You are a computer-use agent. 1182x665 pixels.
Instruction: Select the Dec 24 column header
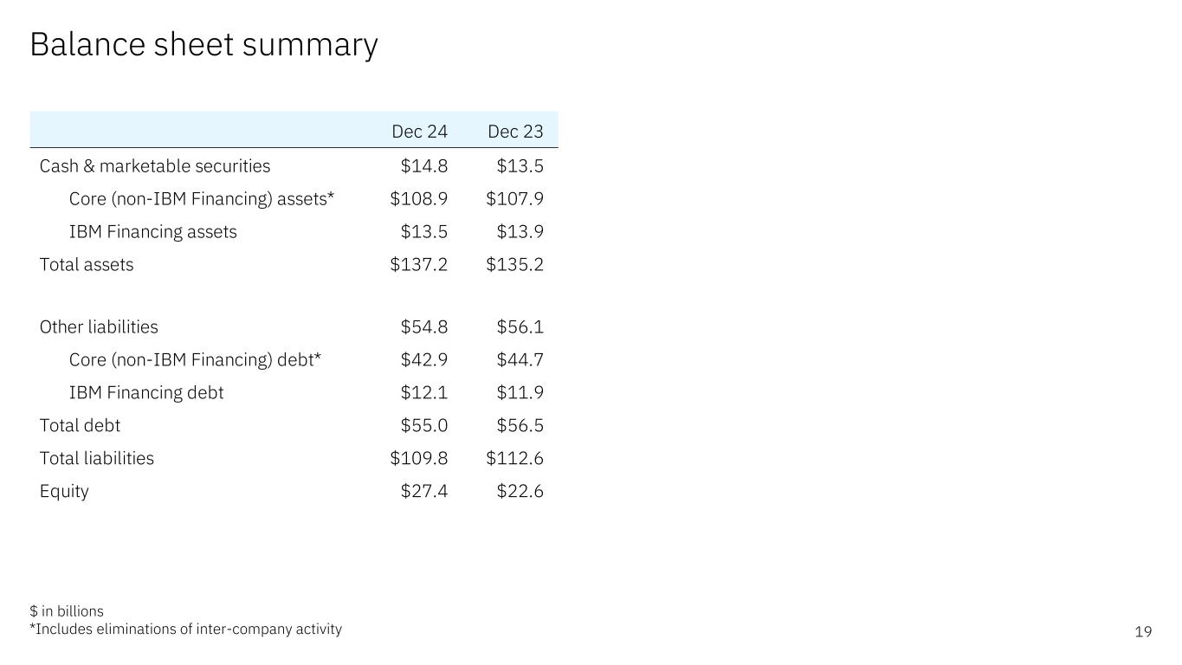[419, 132]
